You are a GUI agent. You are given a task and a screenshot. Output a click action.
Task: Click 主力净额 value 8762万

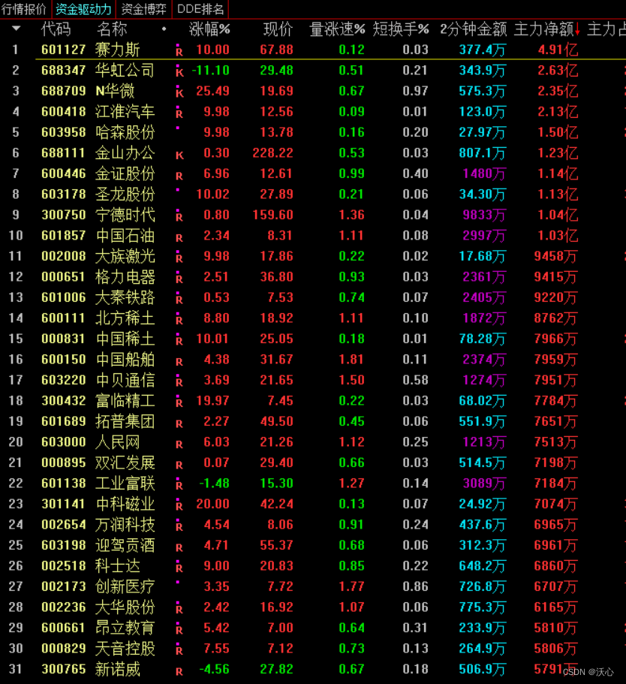tap(555, 318)
